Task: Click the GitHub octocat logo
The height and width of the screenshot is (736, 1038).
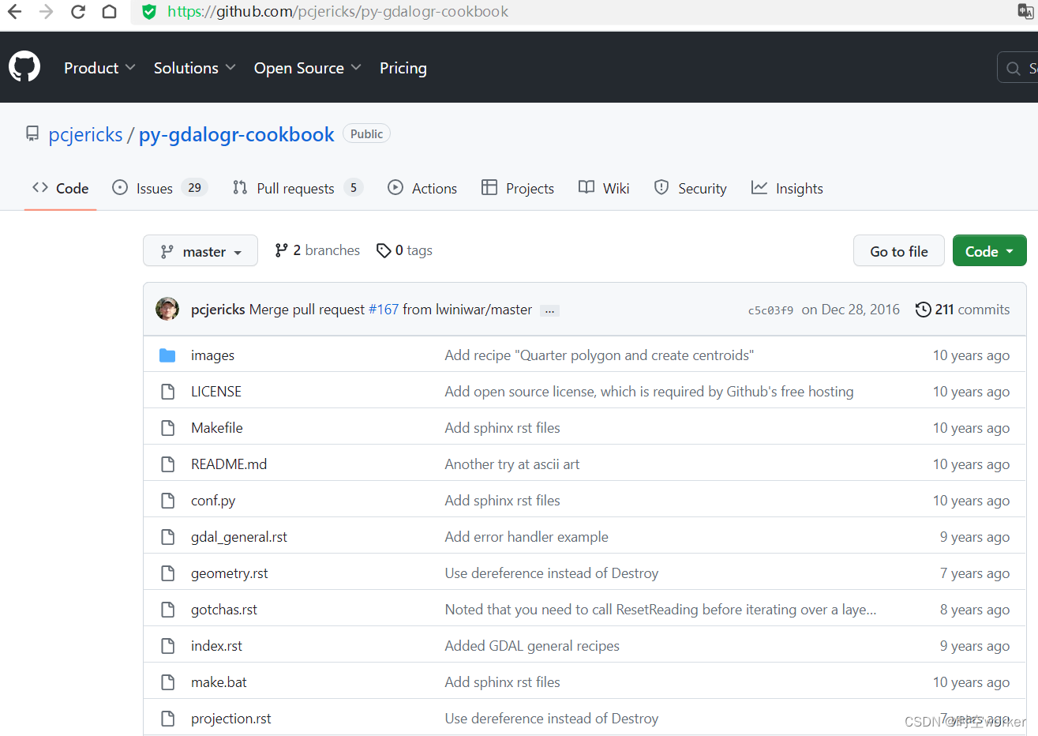Action: click(24, 67)
